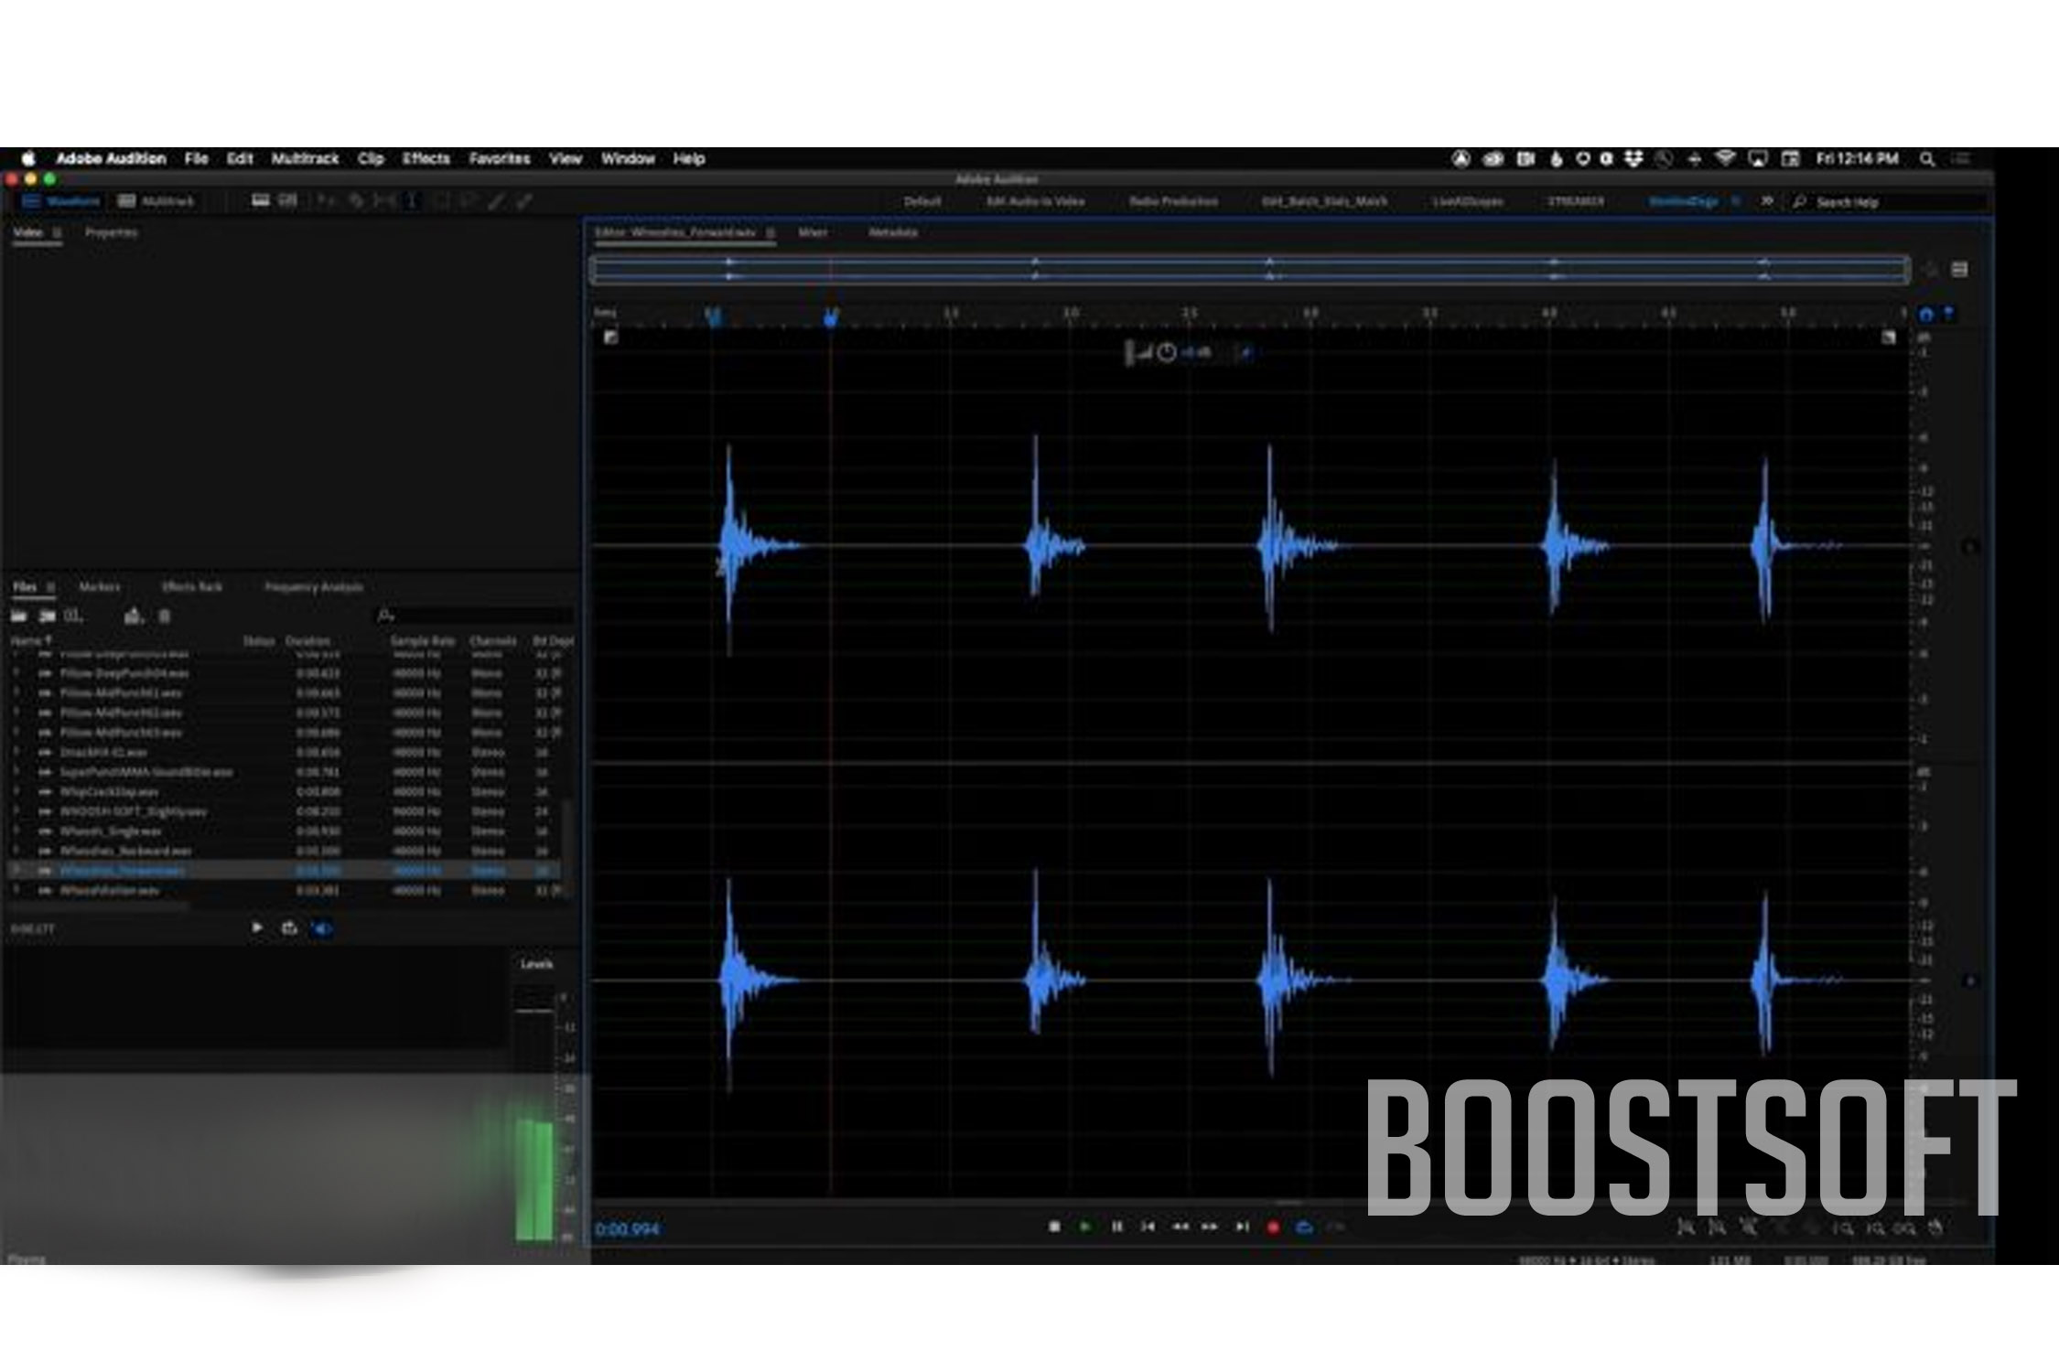Image resolution: width=2059 pixels, height=1372 pixels.
Task: Open the Editor panel menu icon
Action: click(x=771, y=233)
